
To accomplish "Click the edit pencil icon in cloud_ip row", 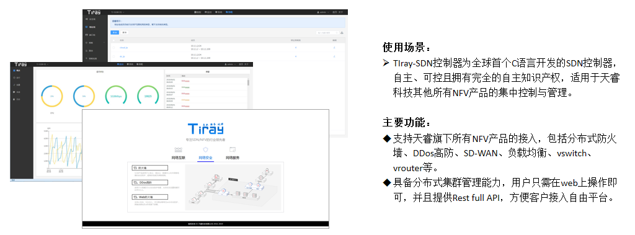I will pyautogui.click(x=334, y=47).
